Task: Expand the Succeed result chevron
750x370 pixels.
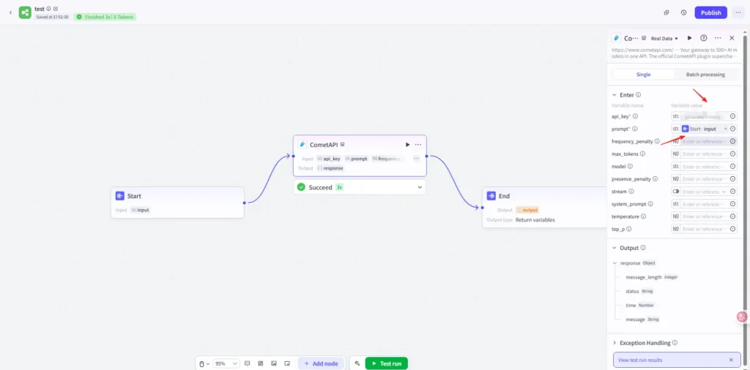Action: [x=420, y=187]
